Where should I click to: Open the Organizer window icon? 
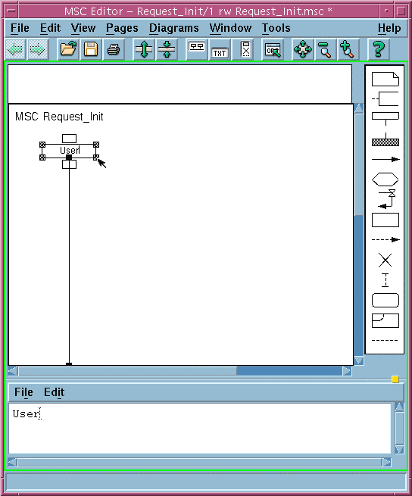point(273,49)
